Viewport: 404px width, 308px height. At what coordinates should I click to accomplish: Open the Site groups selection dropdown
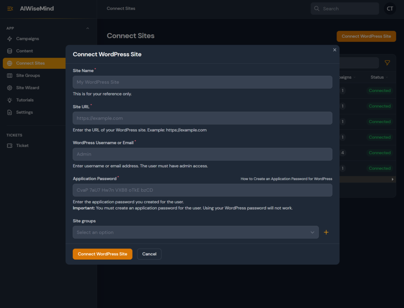coord(195,232)
